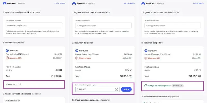Image resolution: width=207 pixels, height=103 pixels.
Task: Change País fiscal México in the rightmost checkout
Action: point(156,67)
